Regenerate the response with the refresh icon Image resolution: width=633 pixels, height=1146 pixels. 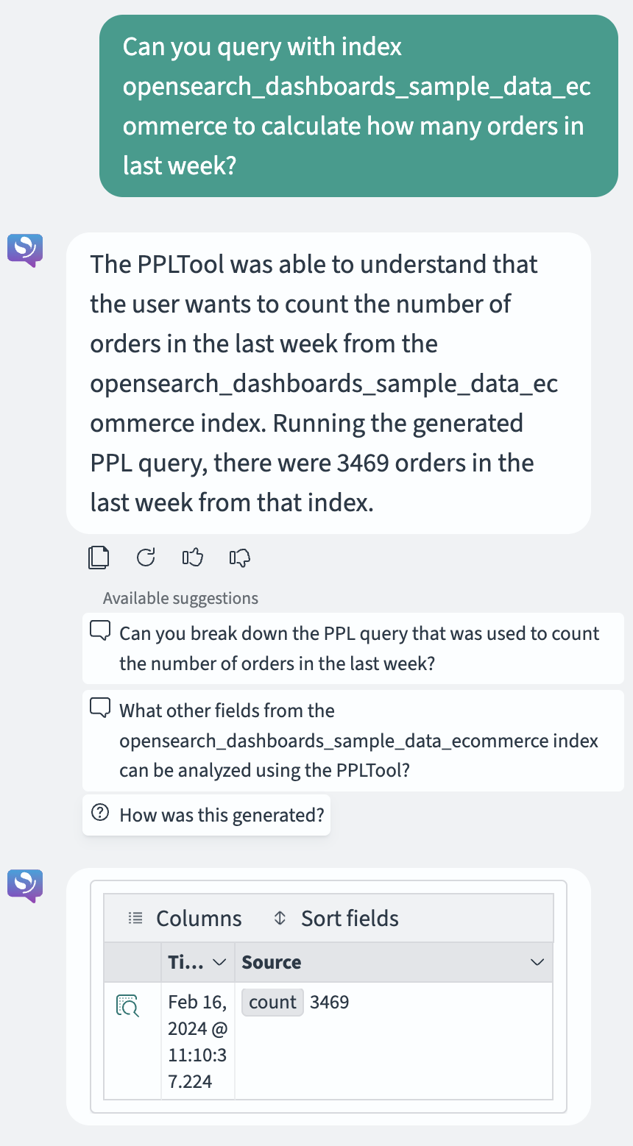(x=146, y=558)
